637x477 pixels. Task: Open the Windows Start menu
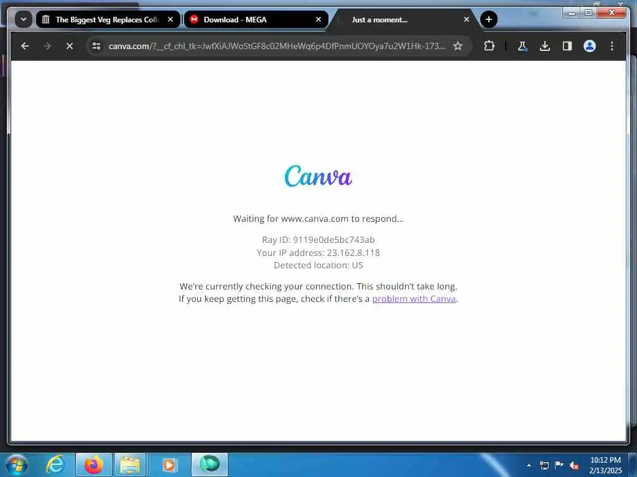17,465
